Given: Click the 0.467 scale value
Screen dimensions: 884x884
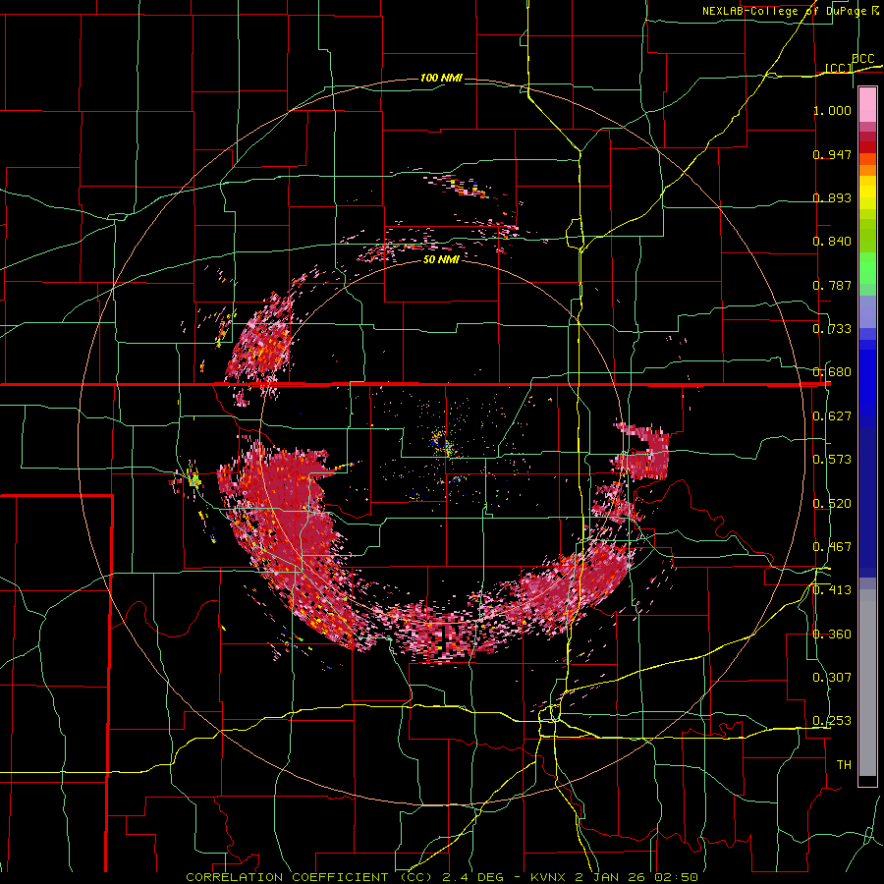Looking at the screenshot, I should coord(832,547).
